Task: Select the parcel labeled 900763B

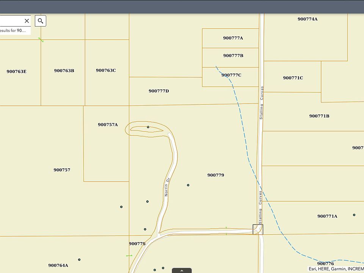Action: click(64, 71)
